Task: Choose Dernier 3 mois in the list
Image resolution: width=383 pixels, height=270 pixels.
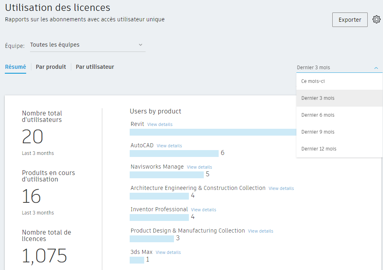Action: pos(339,98)
